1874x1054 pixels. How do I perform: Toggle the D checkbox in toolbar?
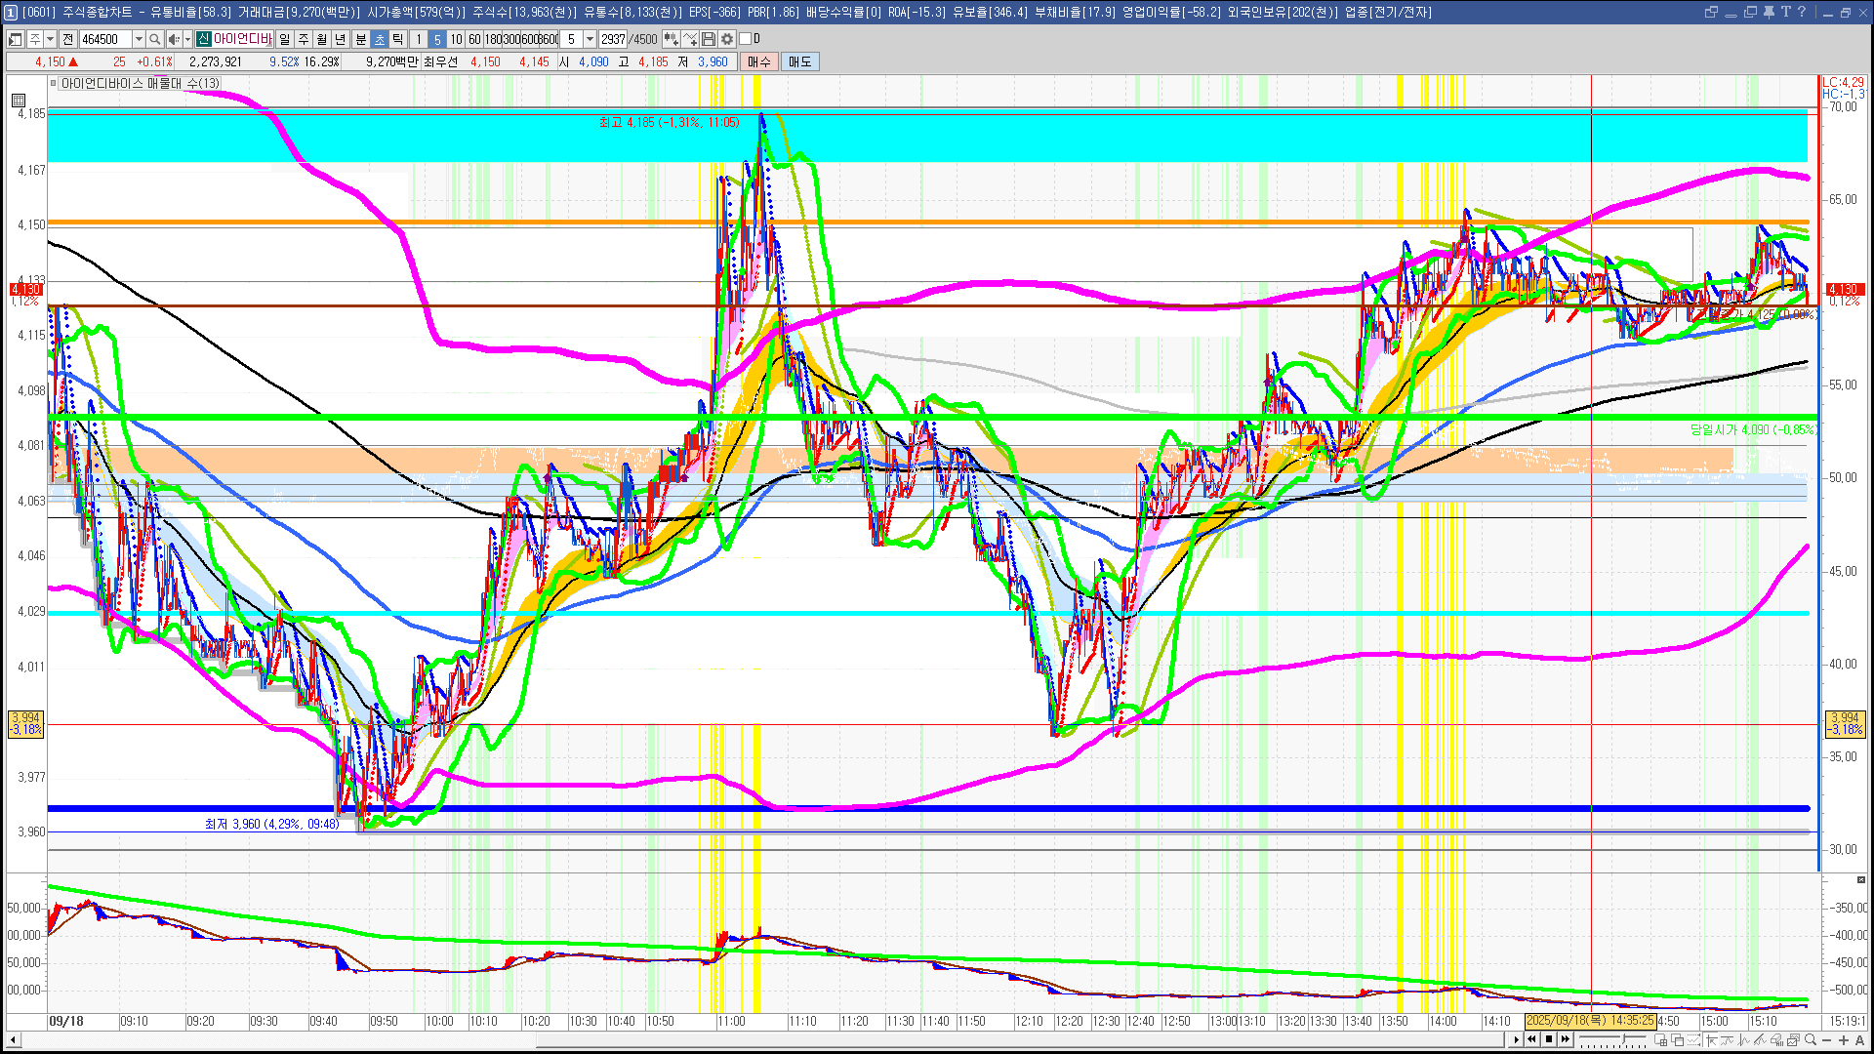[x=746, y=39]
